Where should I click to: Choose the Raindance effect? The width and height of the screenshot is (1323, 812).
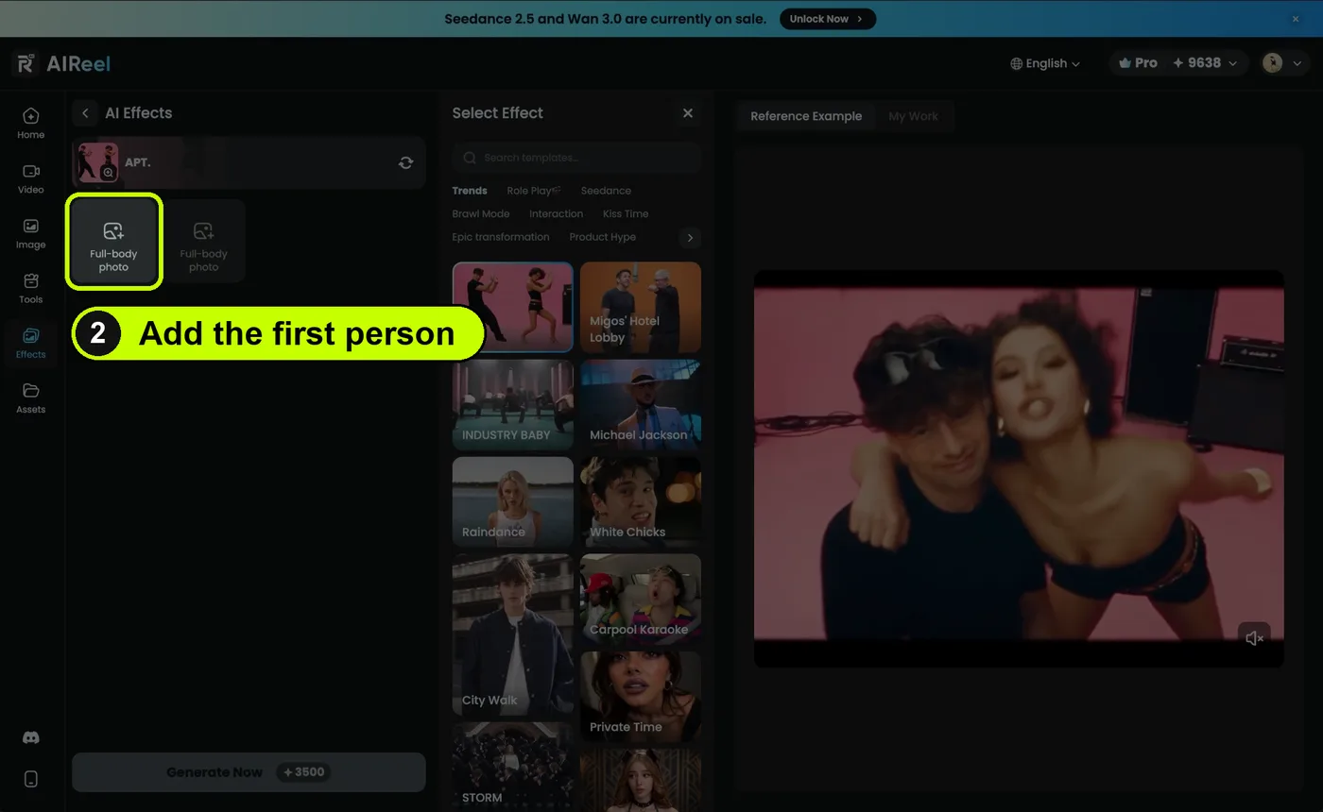(513, 501)
